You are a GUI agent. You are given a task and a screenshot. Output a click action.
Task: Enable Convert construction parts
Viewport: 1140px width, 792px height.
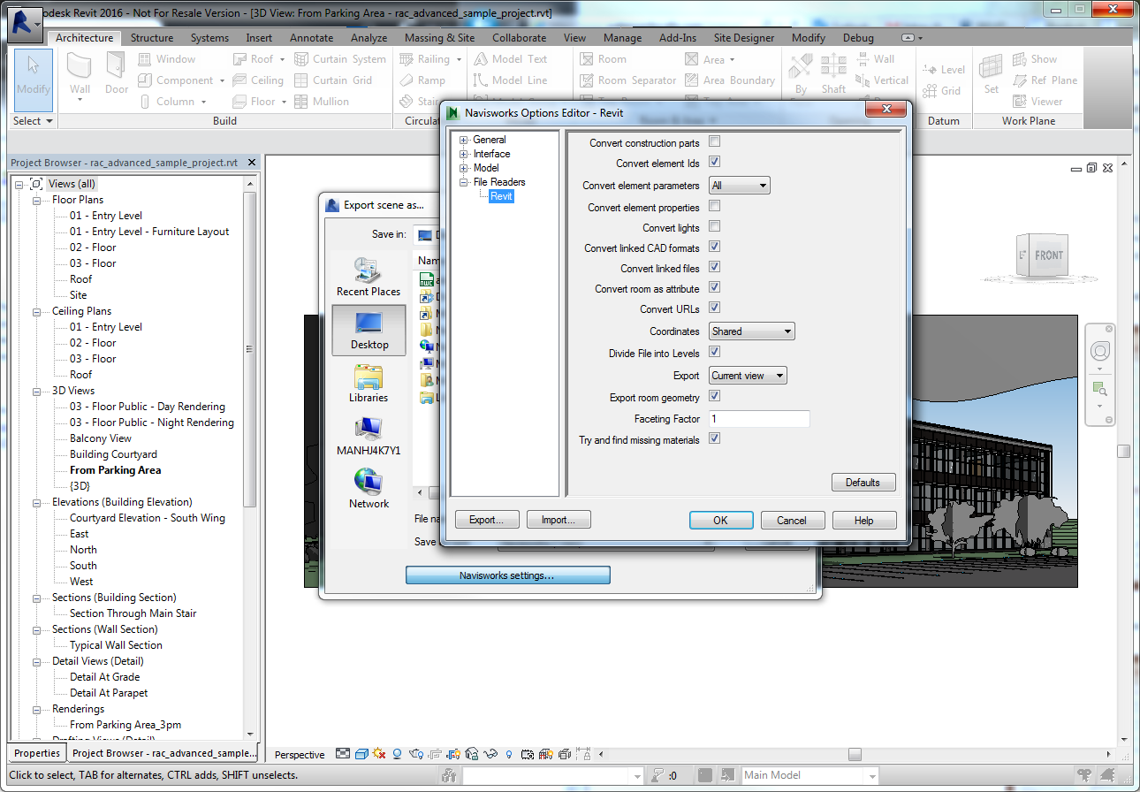click(x=714, y=141)
